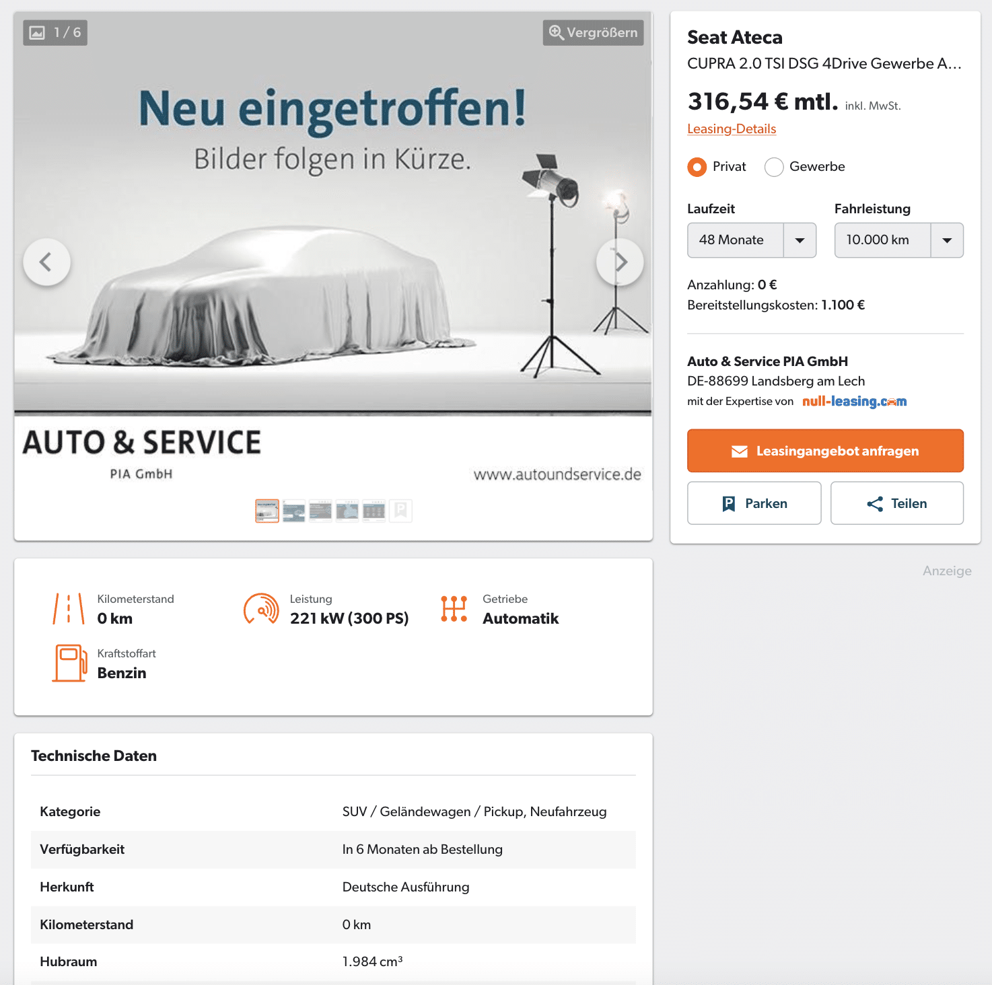Click the inkl. MwSt. note
Screen dimensions: 992x985
873,106
